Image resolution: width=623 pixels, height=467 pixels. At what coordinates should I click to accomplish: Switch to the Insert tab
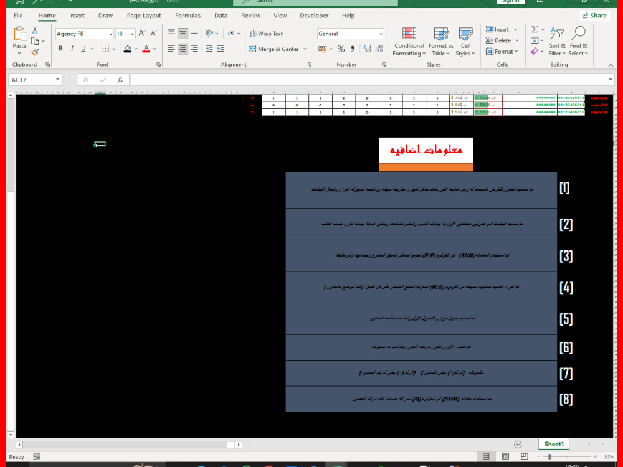coord(77,16)
